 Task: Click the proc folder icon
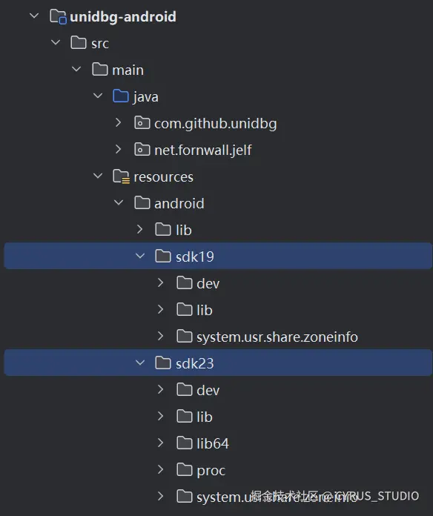(x=185, y=469)
